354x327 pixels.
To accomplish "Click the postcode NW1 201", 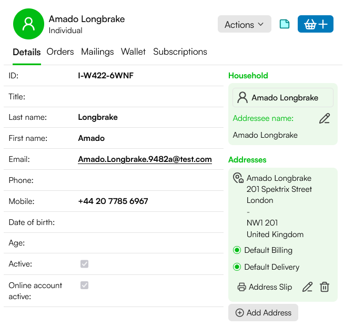I will pos(262,223).
